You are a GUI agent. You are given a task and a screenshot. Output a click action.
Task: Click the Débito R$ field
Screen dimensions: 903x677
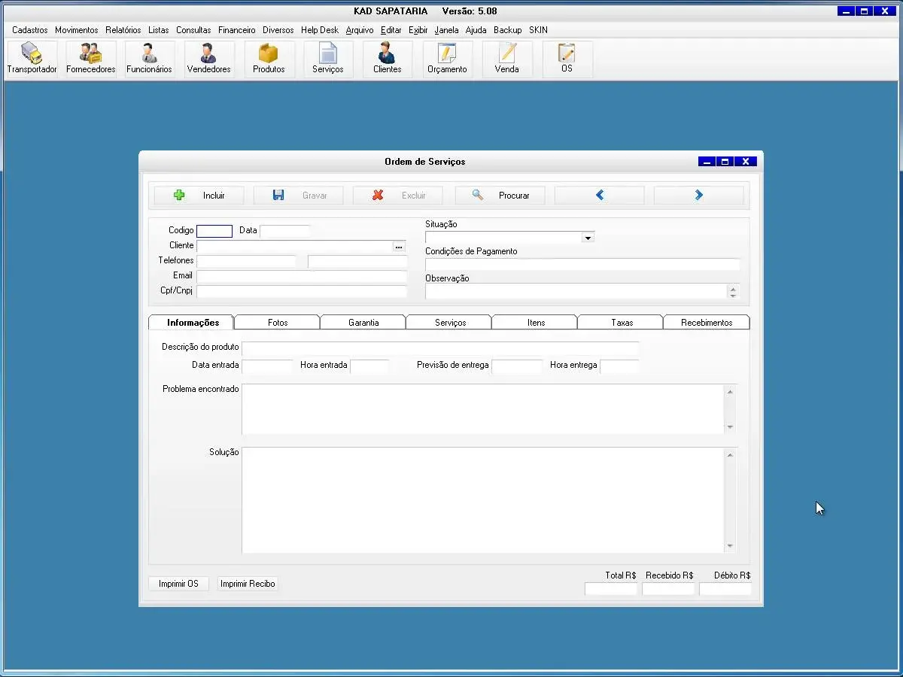(725, 589)
